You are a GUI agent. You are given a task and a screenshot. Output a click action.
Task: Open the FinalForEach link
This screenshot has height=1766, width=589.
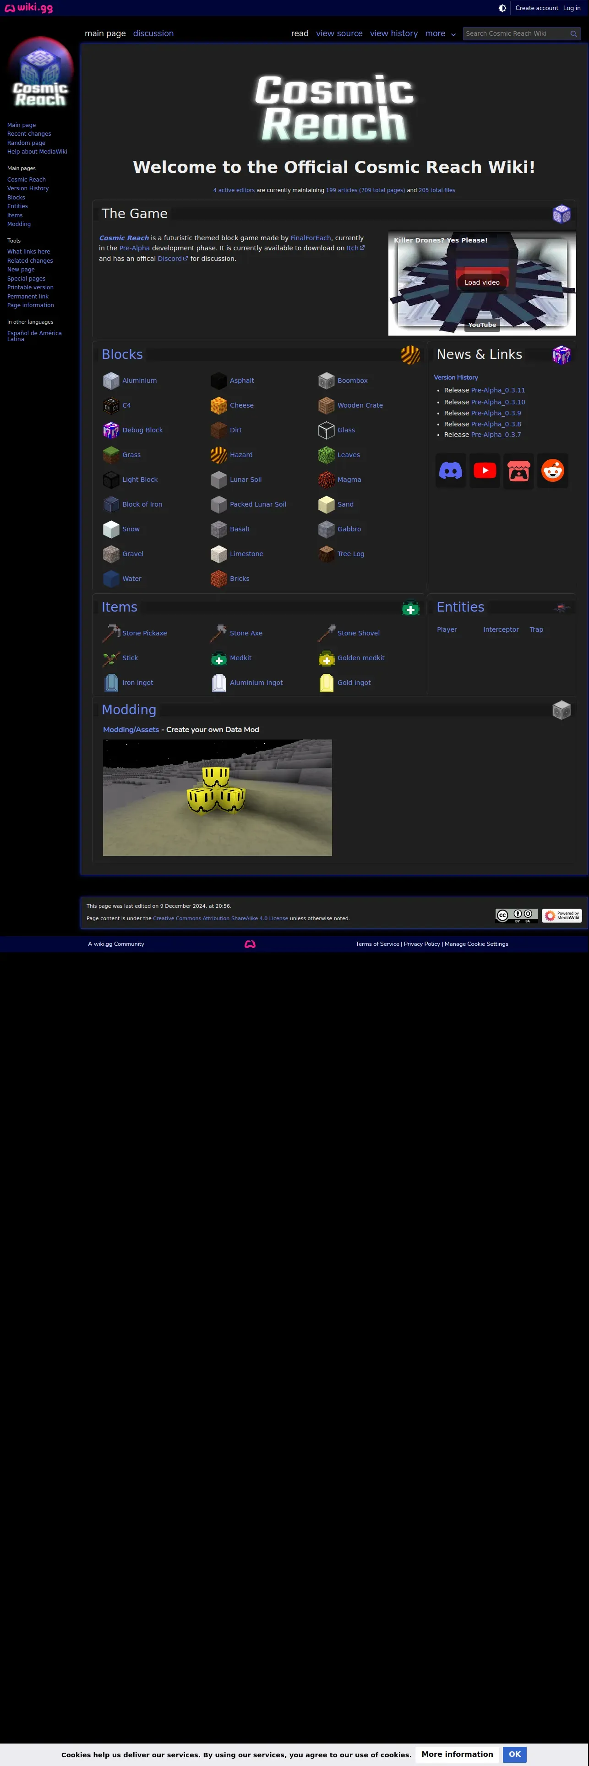[311, 238]
